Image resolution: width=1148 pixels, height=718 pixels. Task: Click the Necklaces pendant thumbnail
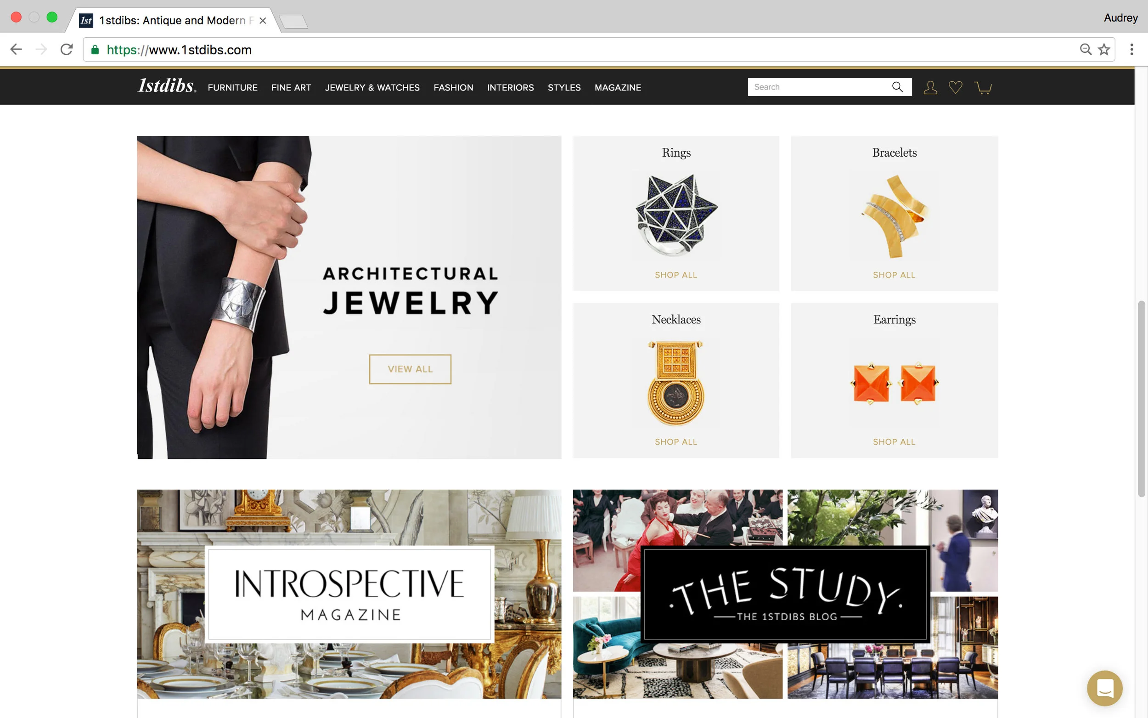click(x=676, y=383)
